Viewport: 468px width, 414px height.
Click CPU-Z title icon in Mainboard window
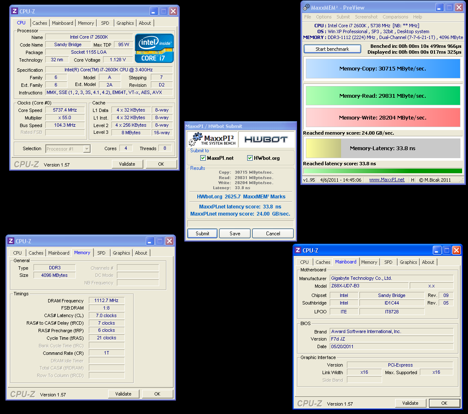click(298, 250)
